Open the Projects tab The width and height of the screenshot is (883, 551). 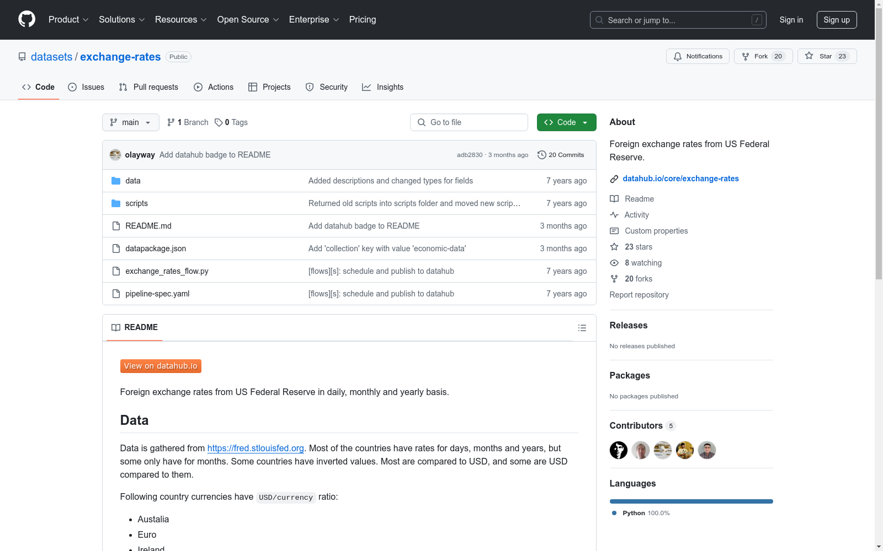269,87
